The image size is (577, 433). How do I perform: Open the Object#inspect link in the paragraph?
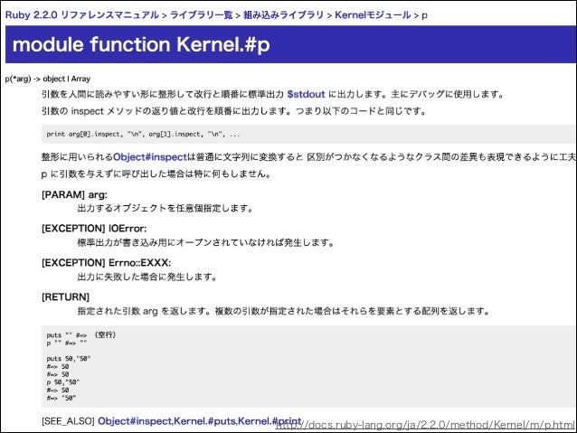click(x=150, y=157)
